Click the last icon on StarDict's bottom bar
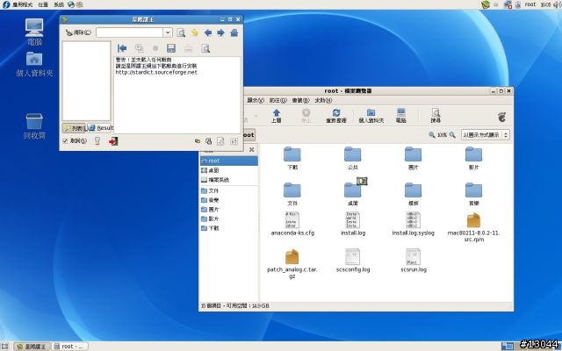Viewport: 562px width, 351px height. 234,141
